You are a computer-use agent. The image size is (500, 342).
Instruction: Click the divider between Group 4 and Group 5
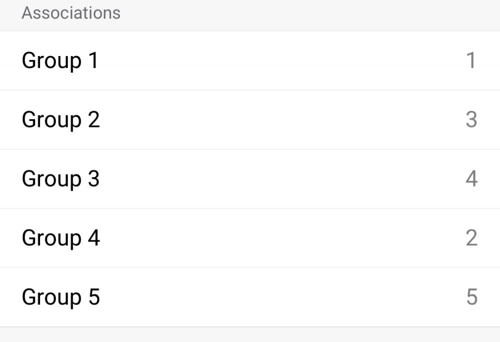pos(250,267)
